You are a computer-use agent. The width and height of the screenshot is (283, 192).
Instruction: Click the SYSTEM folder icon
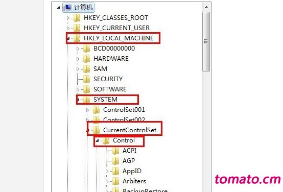87,100
